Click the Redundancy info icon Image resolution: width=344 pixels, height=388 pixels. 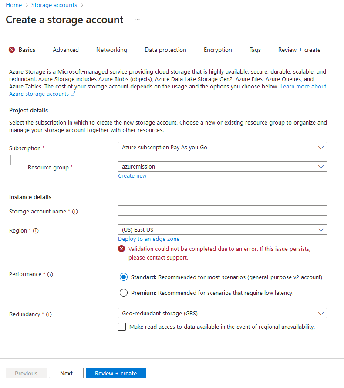pos(49,314)
